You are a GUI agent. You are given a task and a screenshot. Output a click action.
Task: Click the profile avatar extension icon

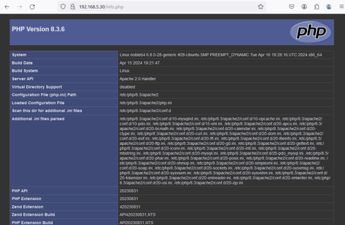coord(329,7)
